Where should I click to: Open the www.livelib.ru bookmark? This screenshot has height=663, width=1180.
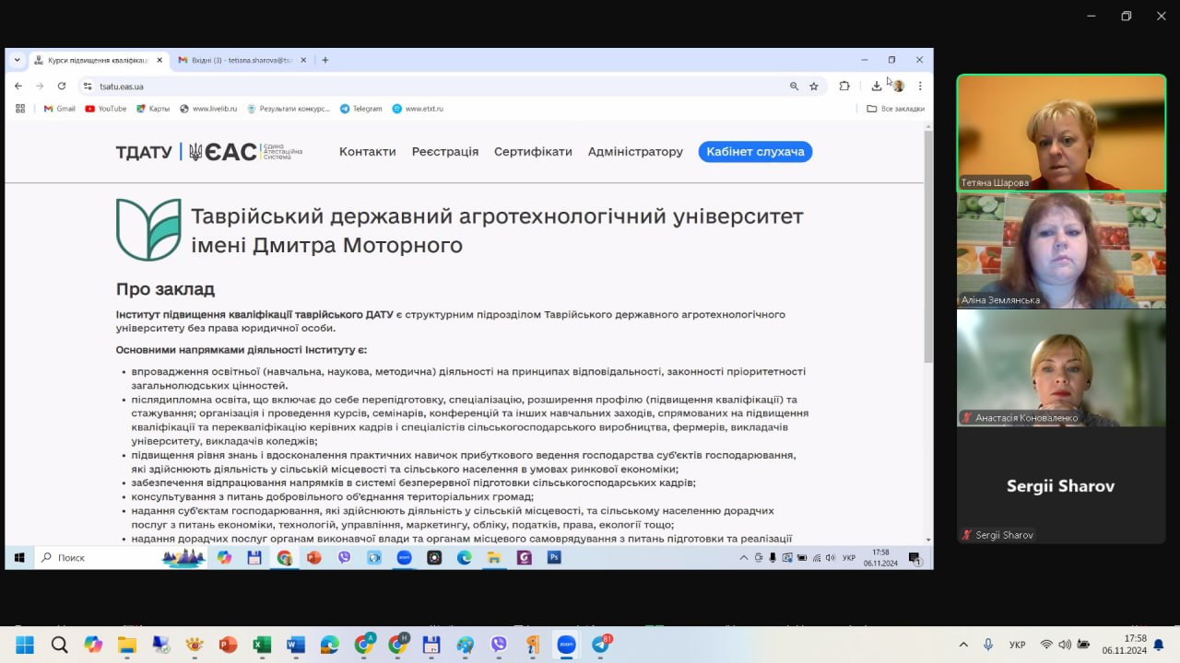pos(208,109)
